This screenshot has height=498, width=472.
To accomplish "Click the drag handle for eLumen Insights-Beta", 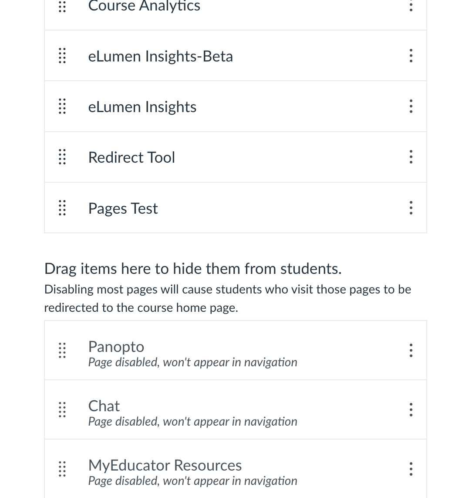I will coord(62,56).
